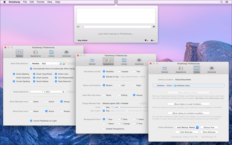The height and width of the screenshot is (145, 232).
Task: Open the Format menu
Action: coord(40,2)
